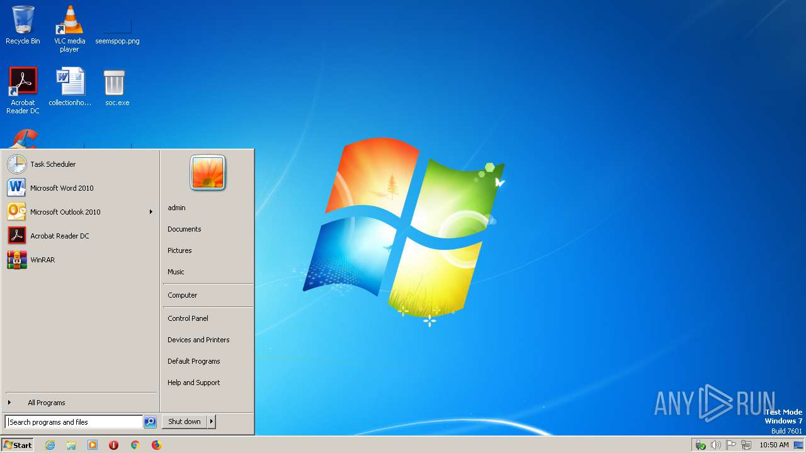
Task: Open Opera browser from taskbar
Action: [x=114, y=445]
